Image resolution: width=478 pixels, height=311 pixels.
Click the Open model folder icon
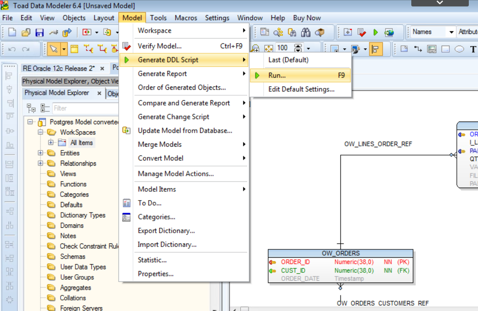coord(26,32)
